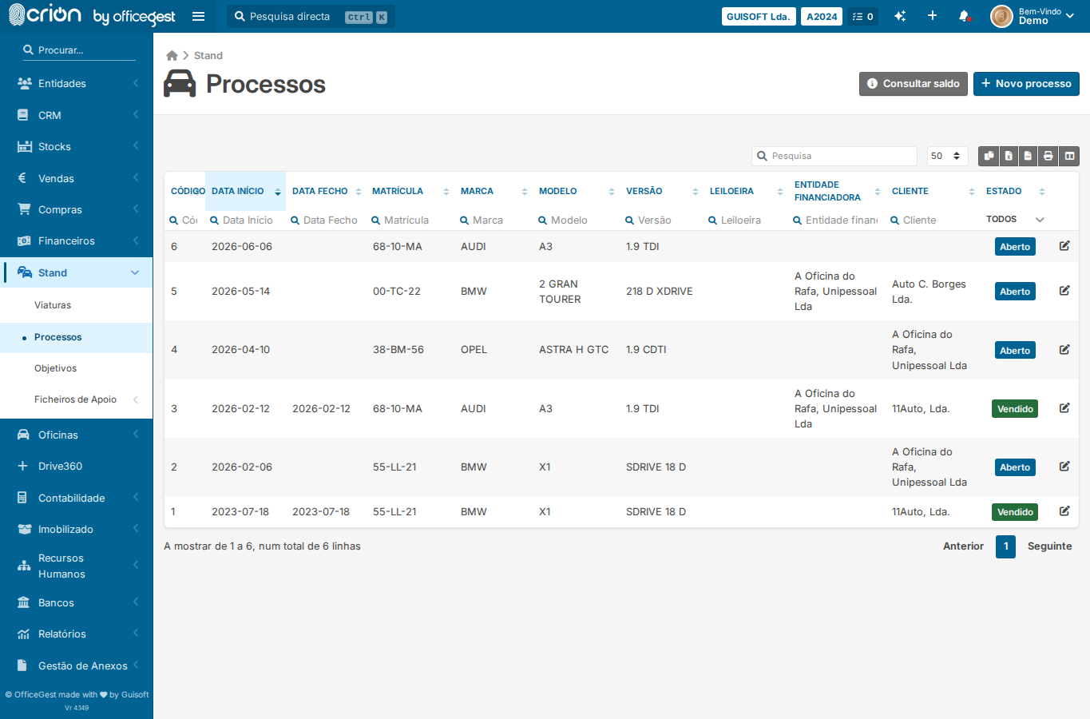Click the plus quick-add icon in top bar
Screen dimensions: 1090x719
[x=932, y=16]
